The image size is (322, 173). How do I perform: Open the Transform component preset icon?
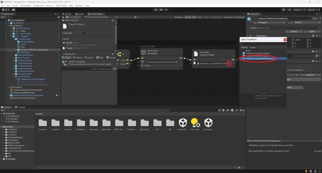[x=316, y=36]
